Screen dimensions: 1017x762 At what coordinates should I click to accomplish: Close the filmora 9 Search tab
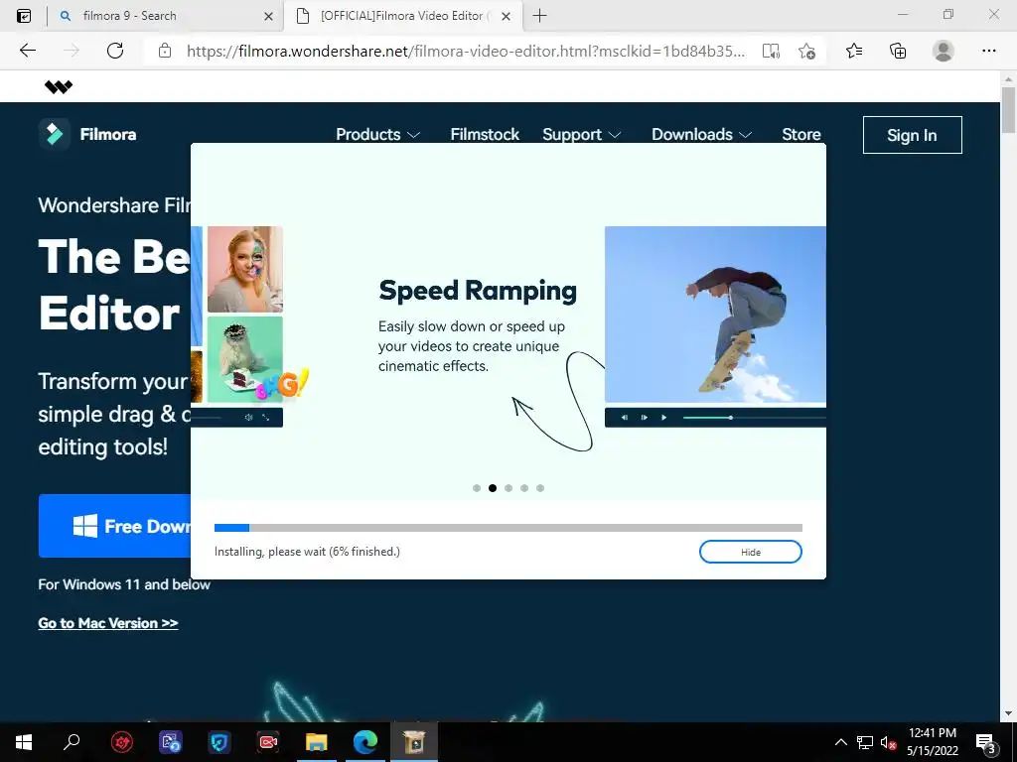[x=268, y=16]
